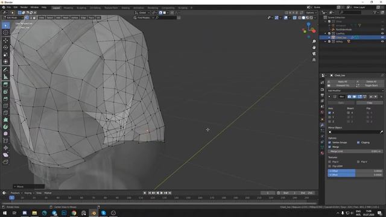Click the Viewport Vis button
Screen dimensions: 386x217
click(x=341, y=86)
